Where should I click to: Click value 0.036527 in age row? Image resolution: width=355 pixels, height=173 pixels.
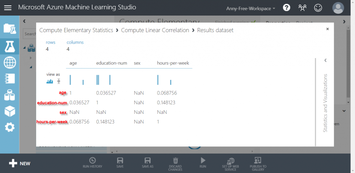[x=106, y=93]
